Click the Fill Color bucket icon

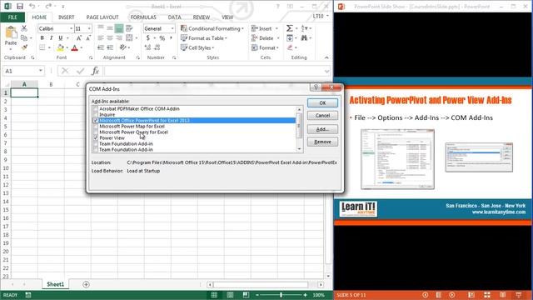tap(60, 47)
